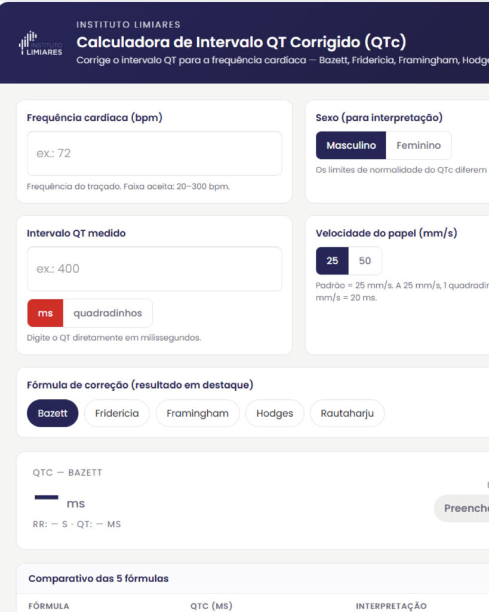
Task: Click the Instituto Limiares logo
Action: (x=41, y=43)
